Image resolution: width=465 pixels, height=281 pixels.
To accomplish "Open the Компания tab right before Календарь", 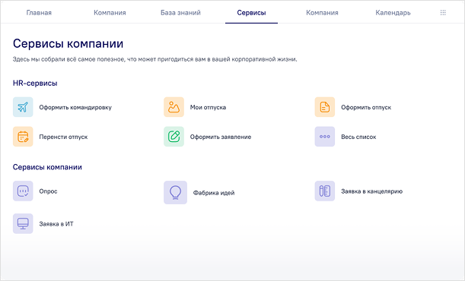I will pos(322,13).
